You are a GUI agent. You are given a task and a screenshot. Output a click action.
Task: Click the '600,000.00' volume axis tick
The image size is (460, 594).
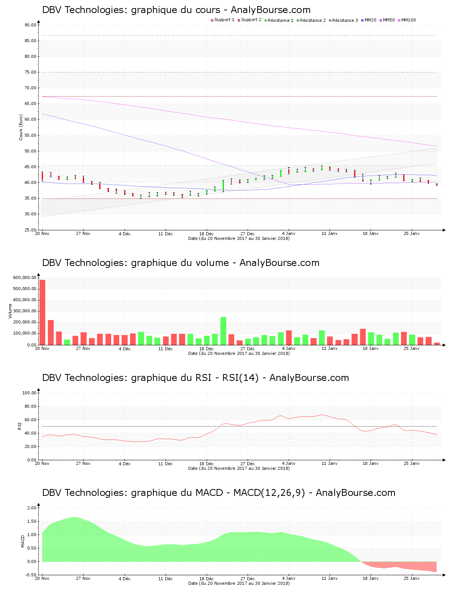(x=25, y=277)
